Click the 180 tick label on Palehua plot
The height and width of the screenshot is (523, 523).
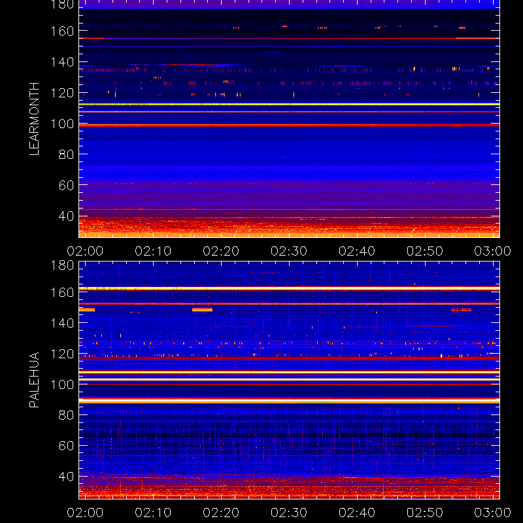62,265
